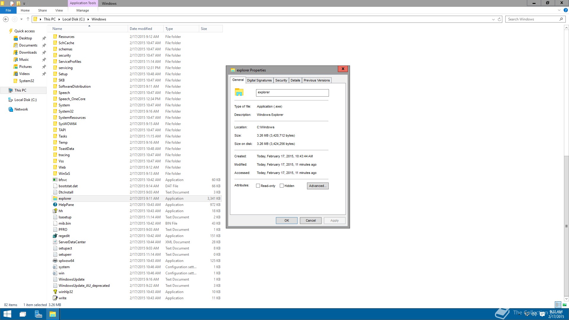Open the File ribbon tab

coord(8,10)
